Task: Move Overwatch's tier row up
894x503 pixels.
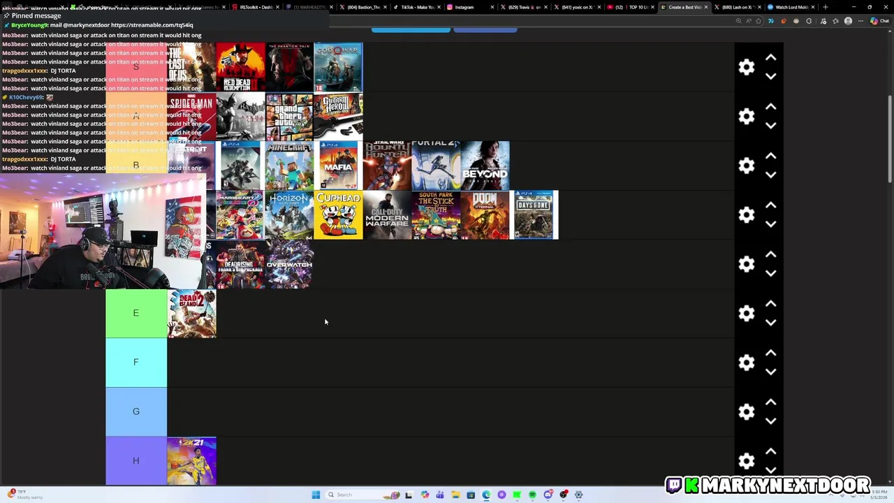Action: pos(770,254)
